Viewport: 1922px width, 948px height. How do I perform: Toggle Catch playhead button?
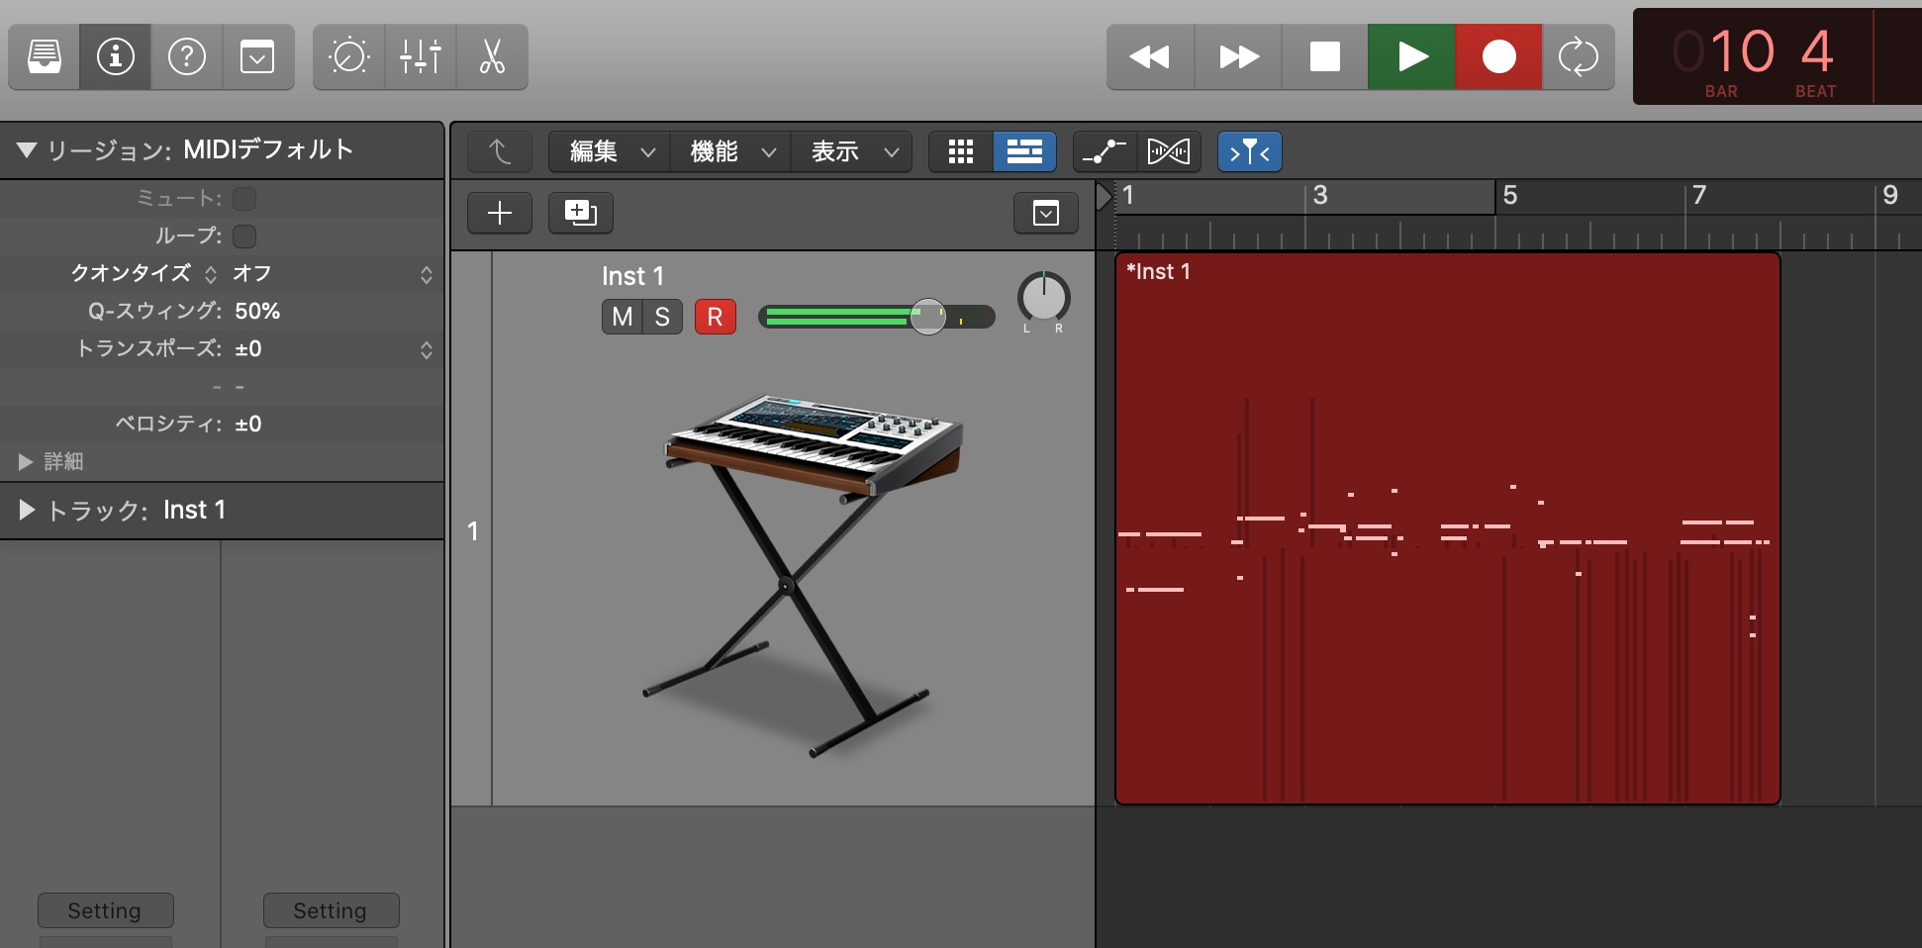pyautogui.click(x=1250, y=151)
